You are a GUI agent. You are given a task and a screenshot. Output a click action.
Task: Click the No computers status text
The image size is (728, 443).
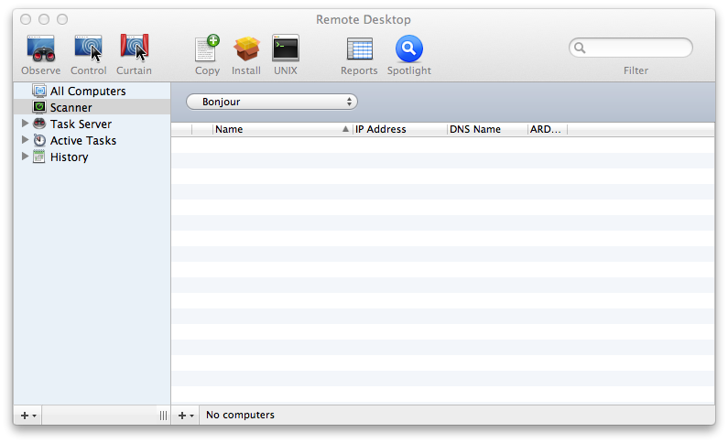click(240, 415)
